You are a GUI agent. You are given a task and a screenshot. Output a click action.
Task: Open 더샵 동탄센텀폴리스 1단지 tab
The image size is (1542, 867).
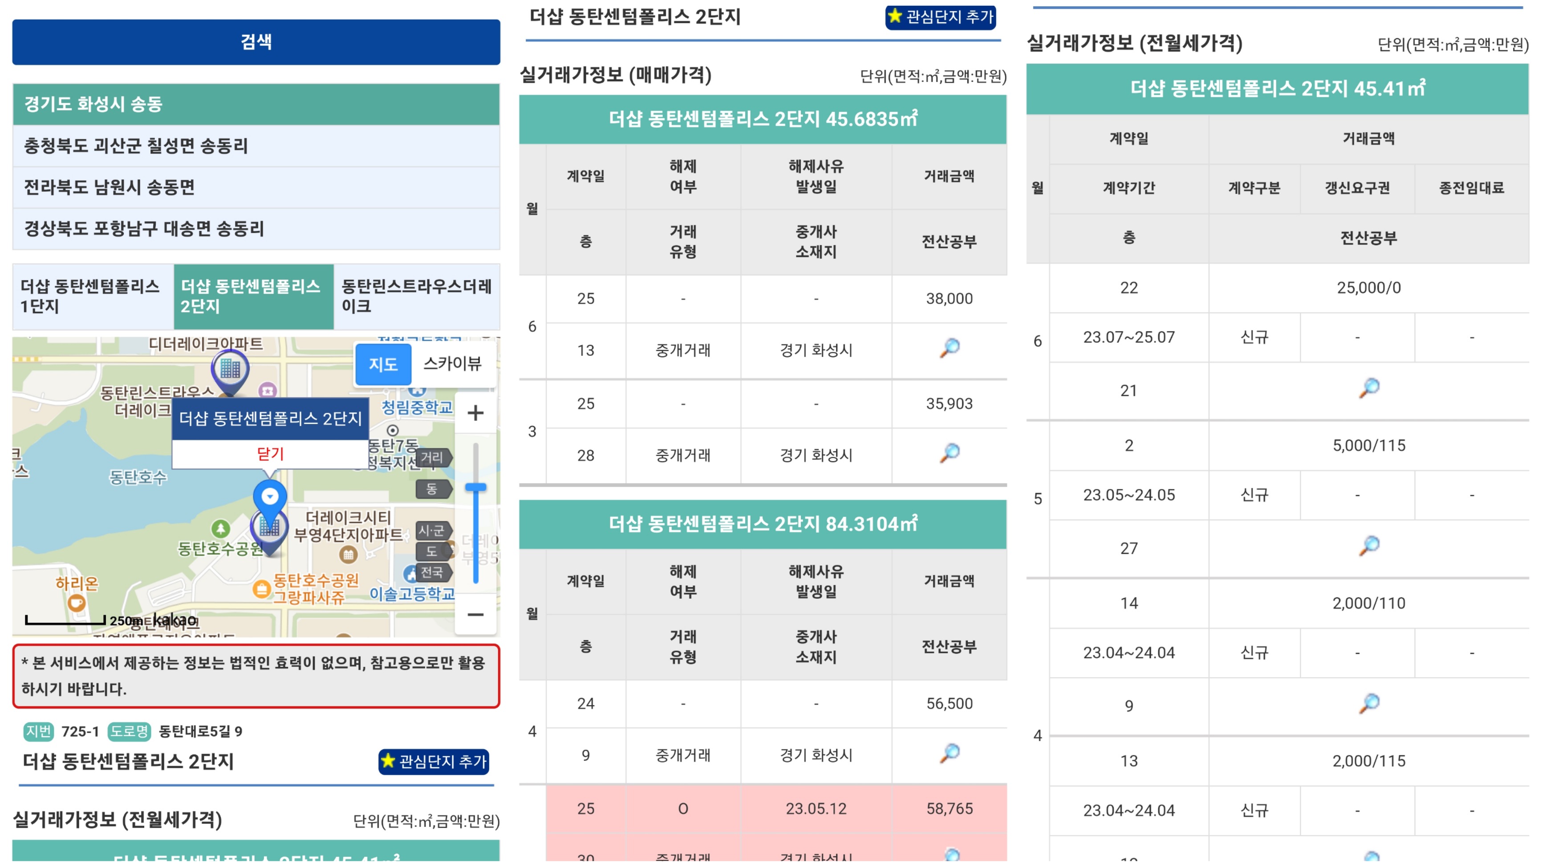point(93,296)
